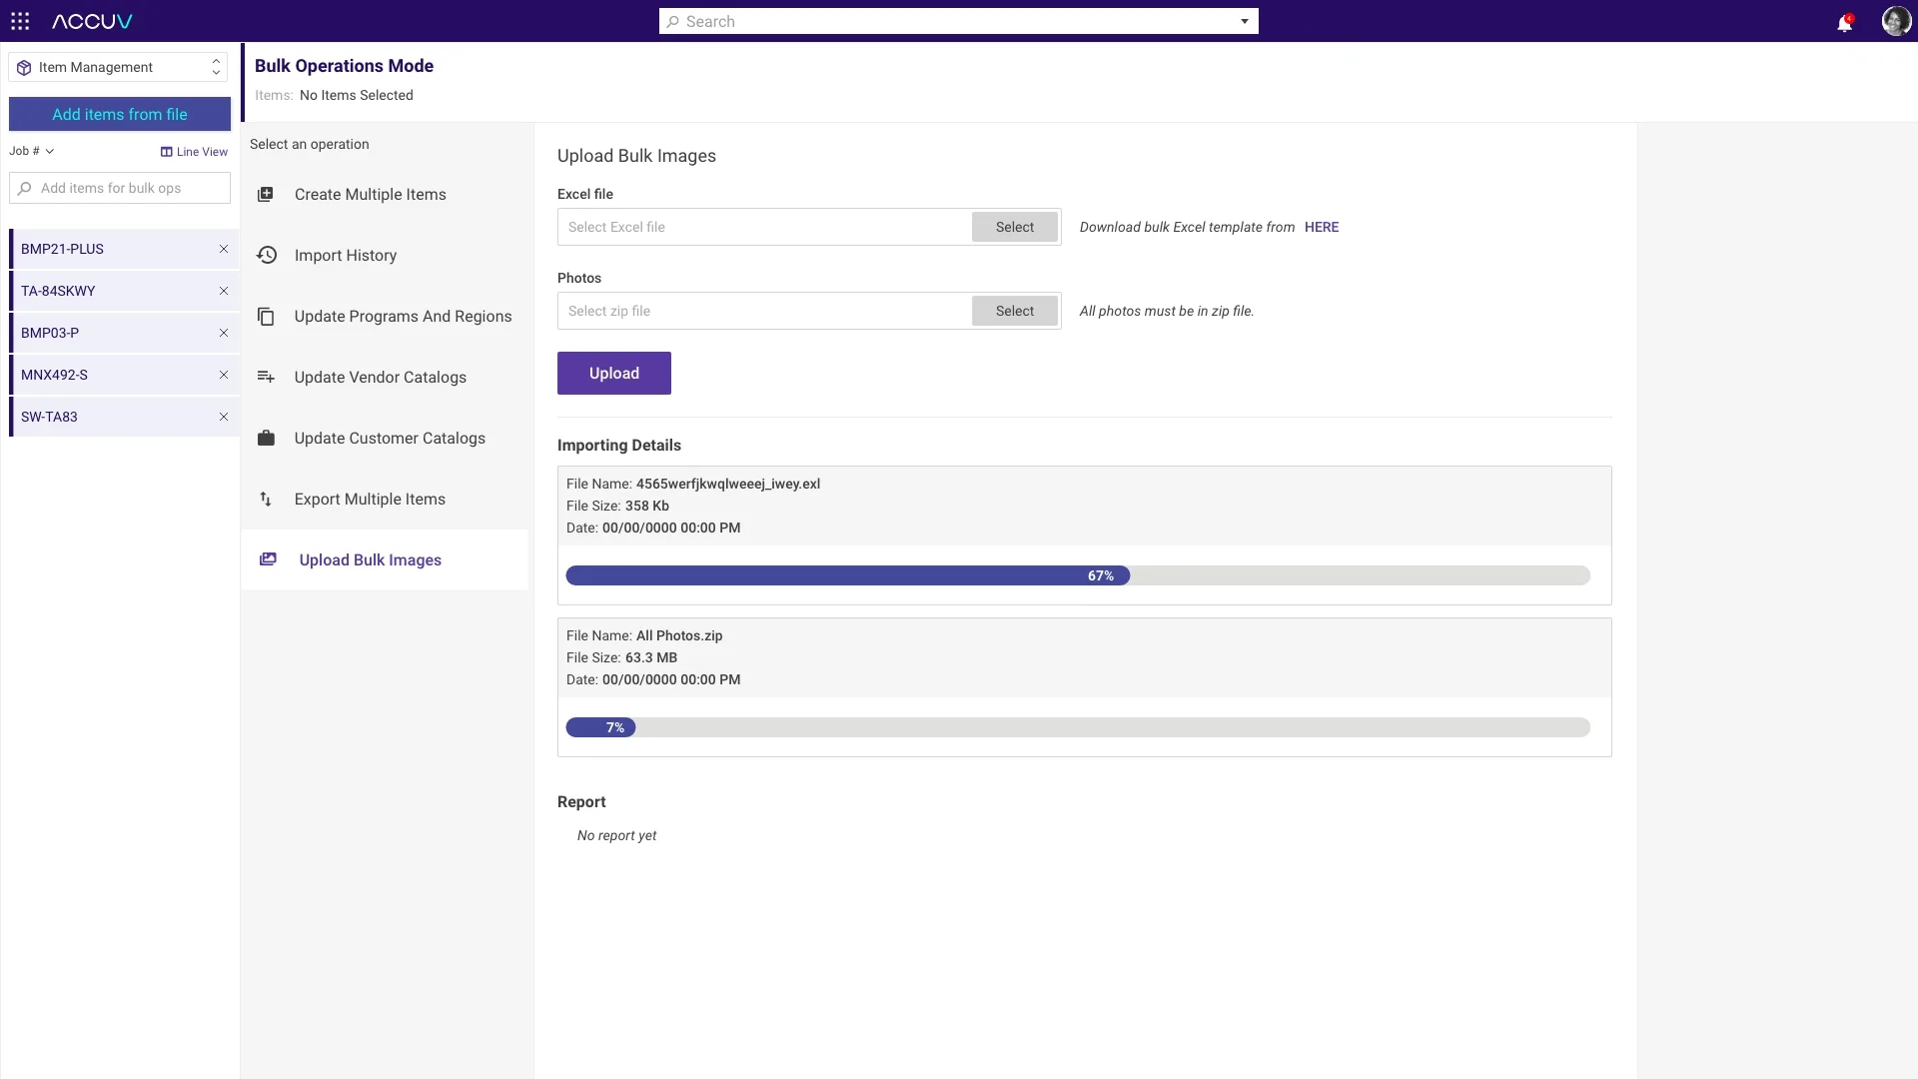The width and height of the screenshot is (1918, 1079).
Task: Remove MNX492-S from the list
Action: 224,375
